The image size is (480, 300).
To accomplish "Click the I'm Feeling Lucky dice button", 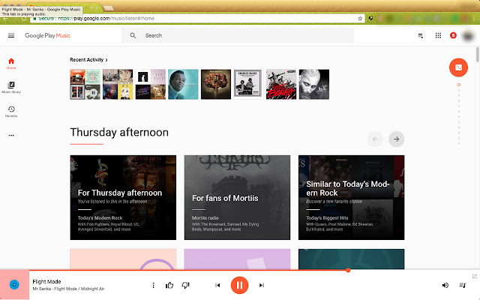I will (458, 67).
